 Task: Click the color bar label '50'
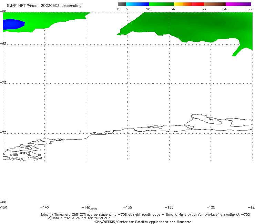tap(204, 9)
